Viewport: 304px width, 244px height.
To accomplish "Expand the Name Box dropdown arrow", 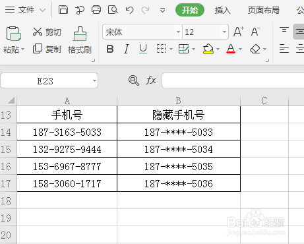I will [x=94, y=80].
